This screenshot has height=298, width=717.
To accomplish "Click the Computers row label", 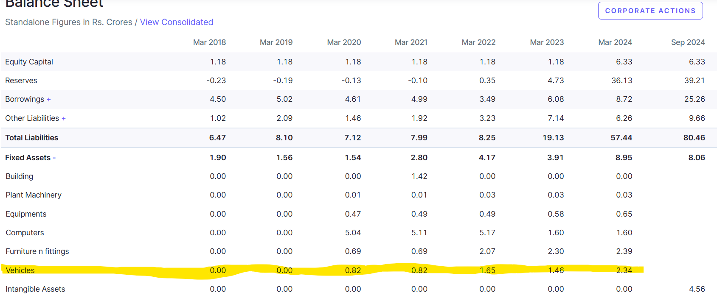I will [25, 233].
